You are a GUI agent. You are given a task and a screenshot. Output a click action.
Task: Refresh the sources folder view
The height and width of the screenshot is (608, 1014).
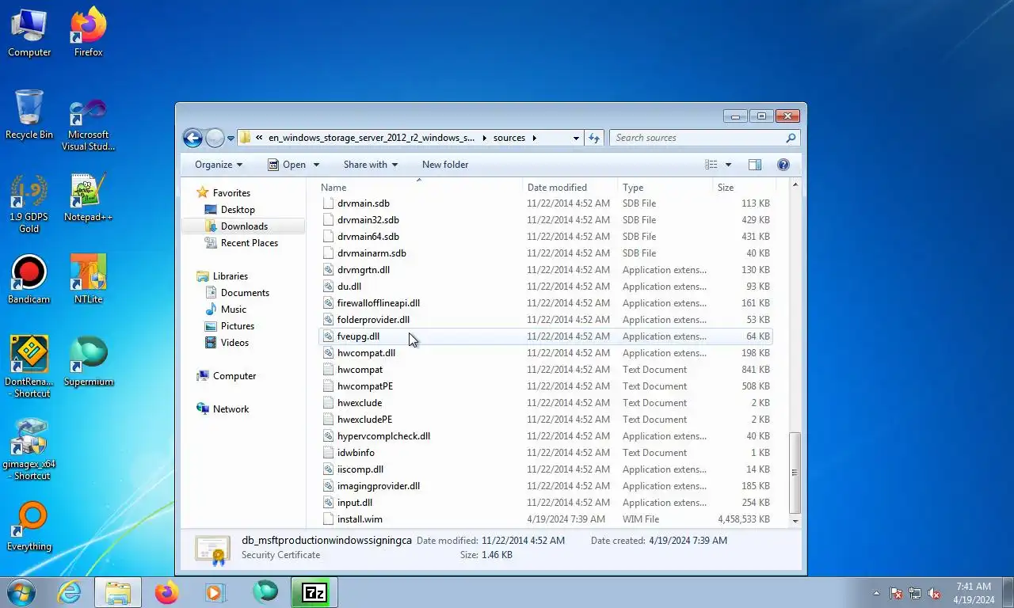click(594, 138)
